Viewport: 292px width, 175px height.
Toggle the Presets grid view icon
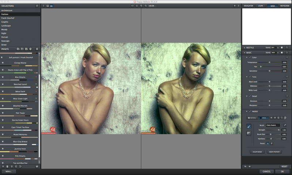pos(37,49)
